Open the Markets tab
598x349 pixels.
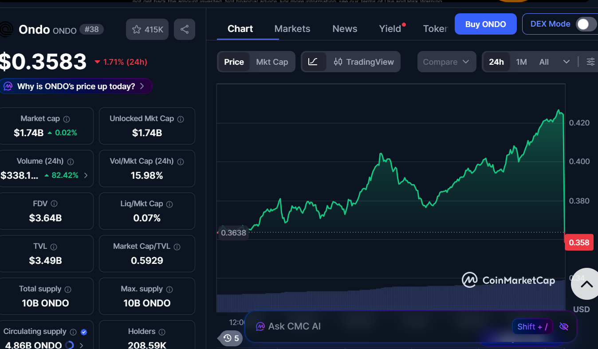[x=292, y=29]
